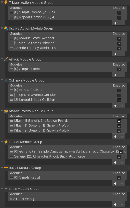Enable the Sphere Overlap Collision checkbox
This screenshot has width=130, height=208.
[119, 95]
